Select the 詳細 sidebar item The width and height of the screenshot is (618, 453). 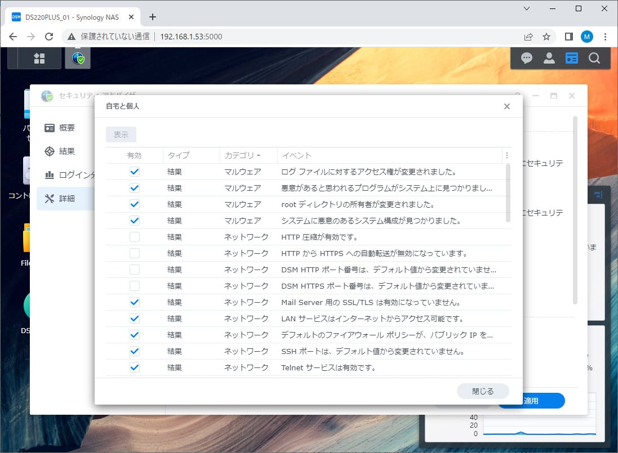pyautogui.click(x=66, y=198)
